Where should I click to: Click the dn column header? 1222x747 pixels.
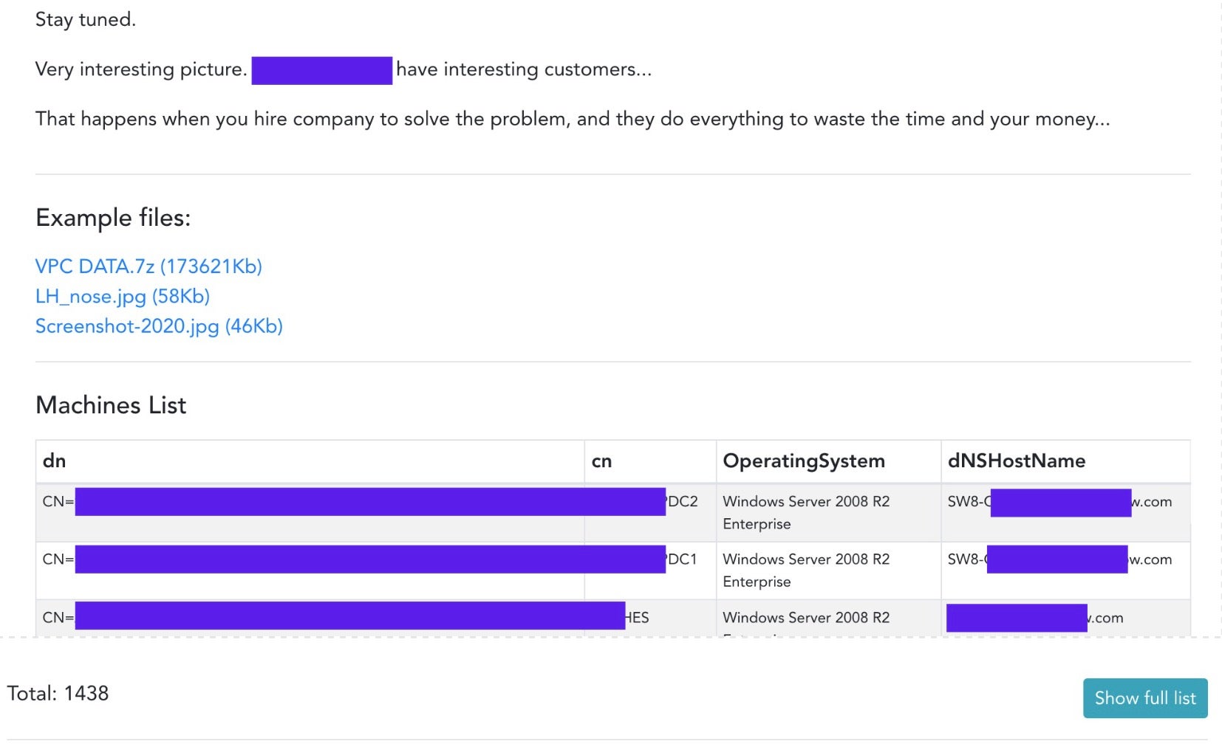click(x=55, y=461)
